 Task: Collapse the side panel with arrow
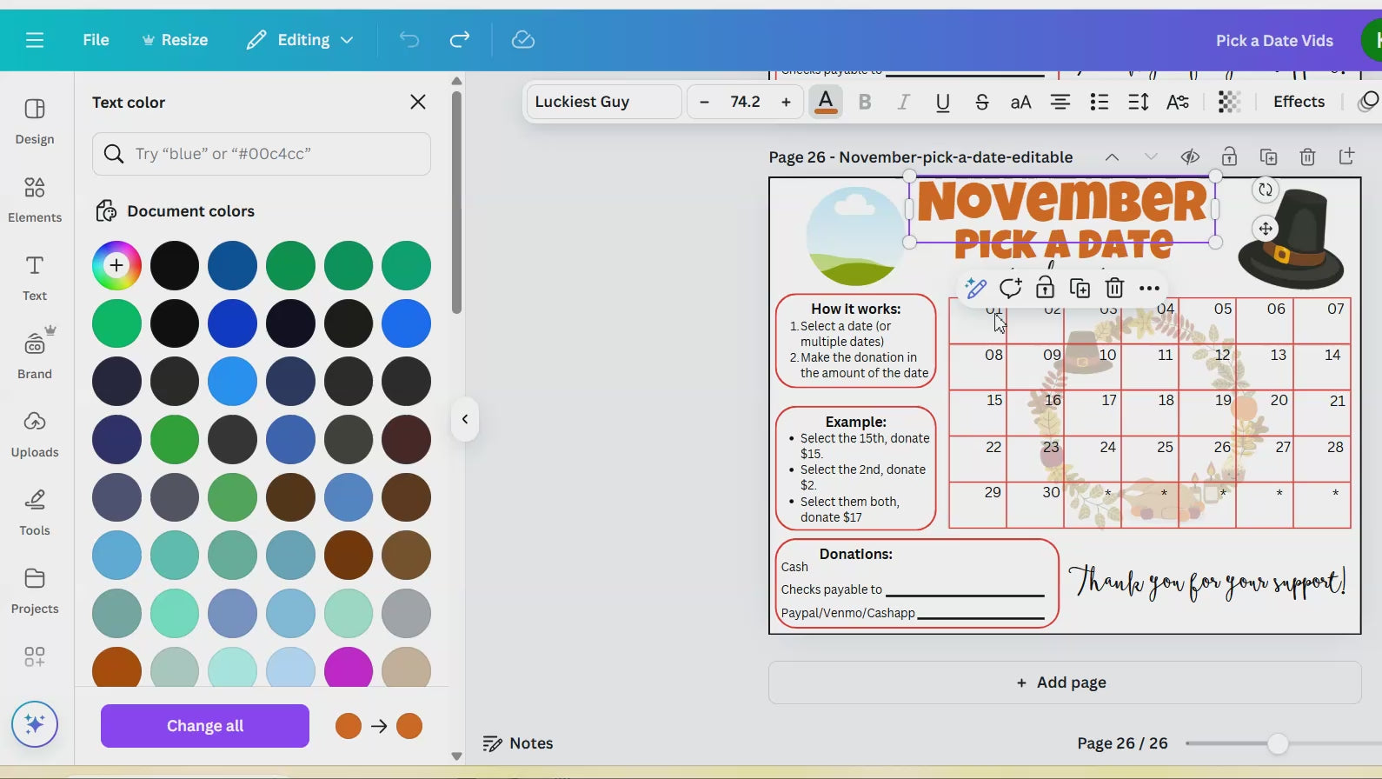pos(465,419)
